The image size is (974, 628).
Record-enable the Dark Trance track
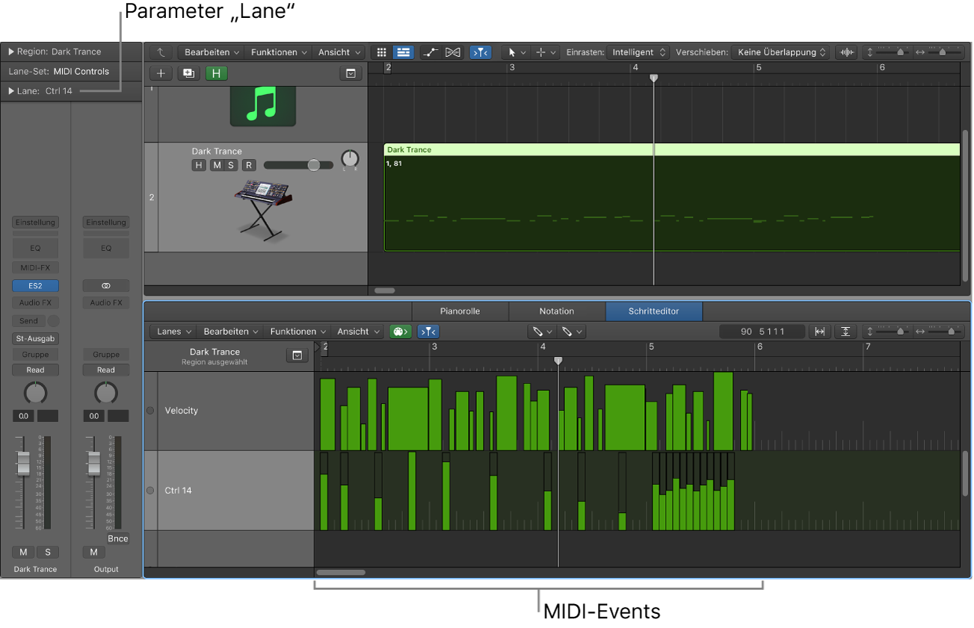[x=248, y=165]
